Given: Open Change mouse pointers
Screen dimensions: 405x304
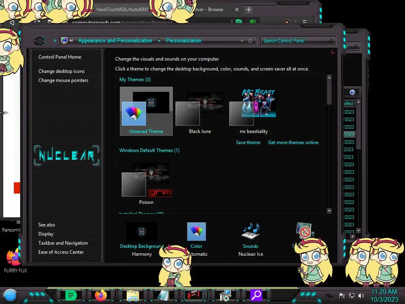Looking at the screenshot, I should pos(63,80).
